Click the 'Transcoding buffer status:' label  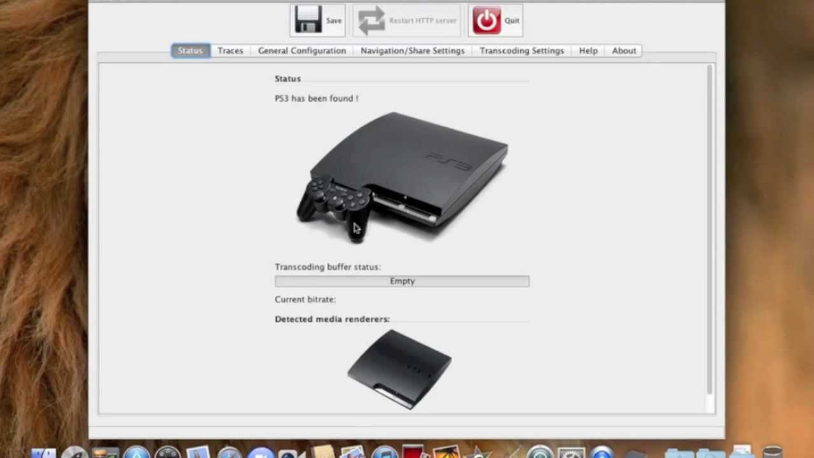(x=328, y=267)
